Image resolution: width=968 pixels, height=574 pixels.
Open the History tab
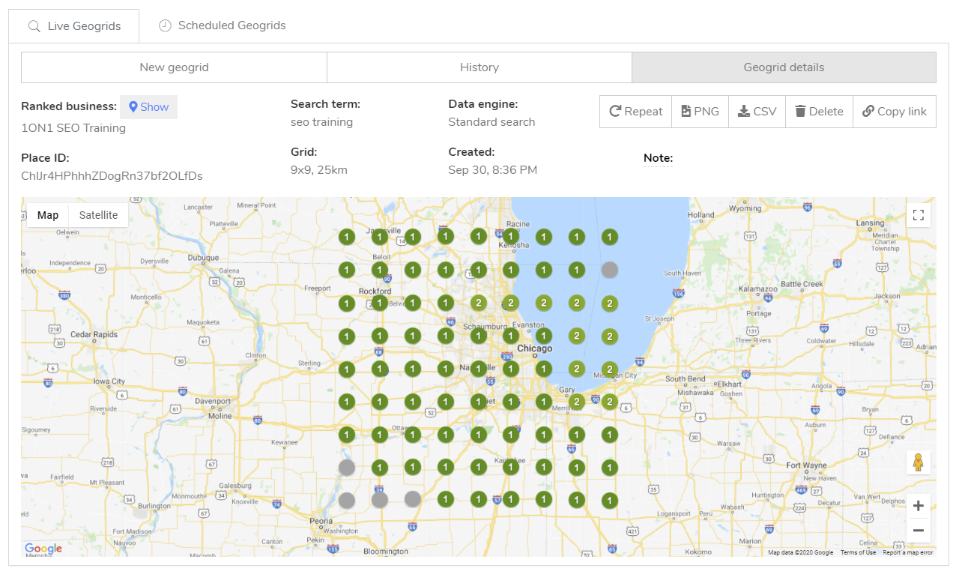pos(480,67)
